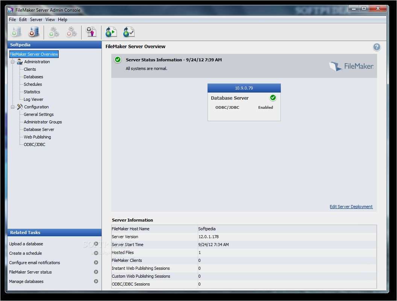The image size is (397, 301).
Task: Open help with the question mark icon
Action: coord(376,47)
